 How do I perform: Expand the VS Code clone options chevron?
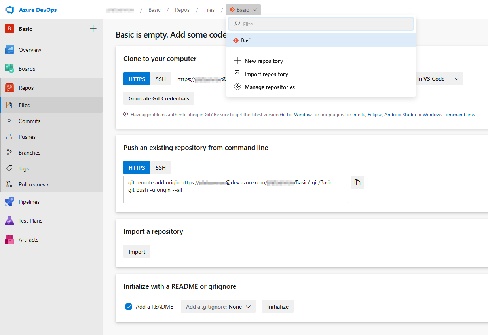(x=456, y=78)
